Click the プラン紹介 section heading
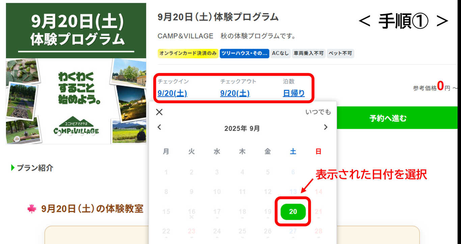461x244 pixels. 35,168
